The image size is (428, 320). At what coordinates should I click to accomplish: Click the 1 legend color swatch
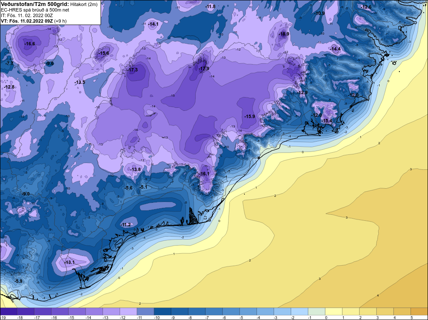(x=351, y=311)
